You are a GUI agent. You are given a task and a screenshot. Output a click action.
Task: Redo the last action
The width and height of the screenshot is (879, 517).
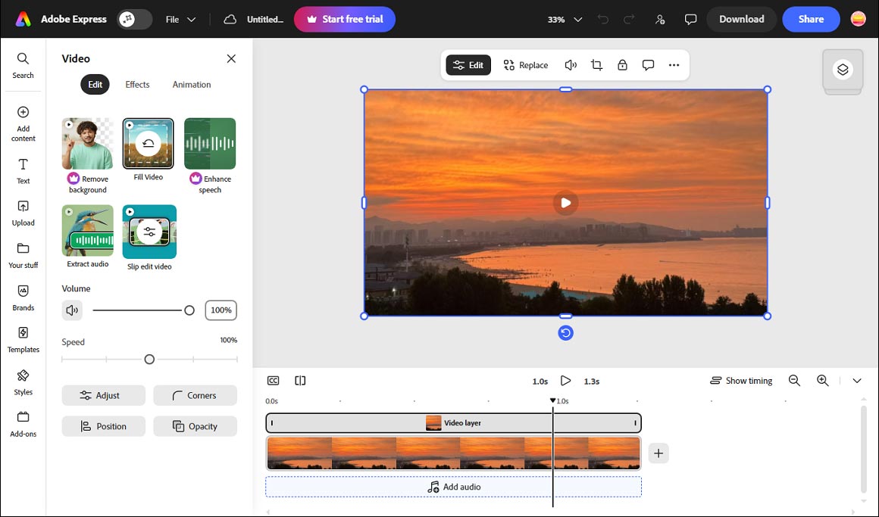(x=629, y=19)
